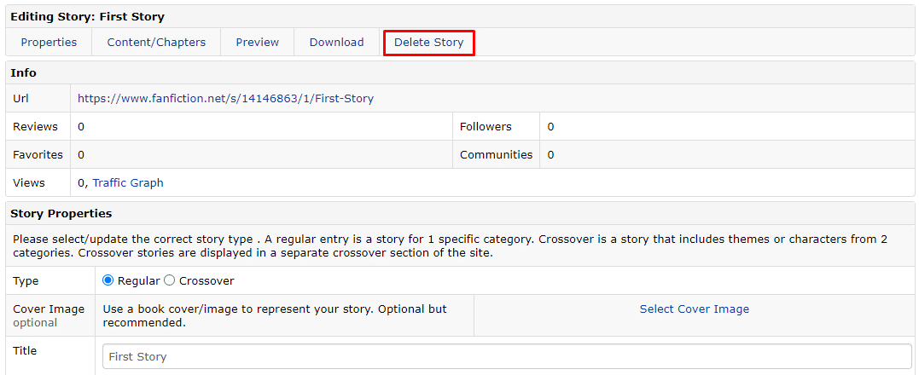The width and height of the screenshot is (919, 375).
Task: Click the Communities label cell
Action: 496,154
